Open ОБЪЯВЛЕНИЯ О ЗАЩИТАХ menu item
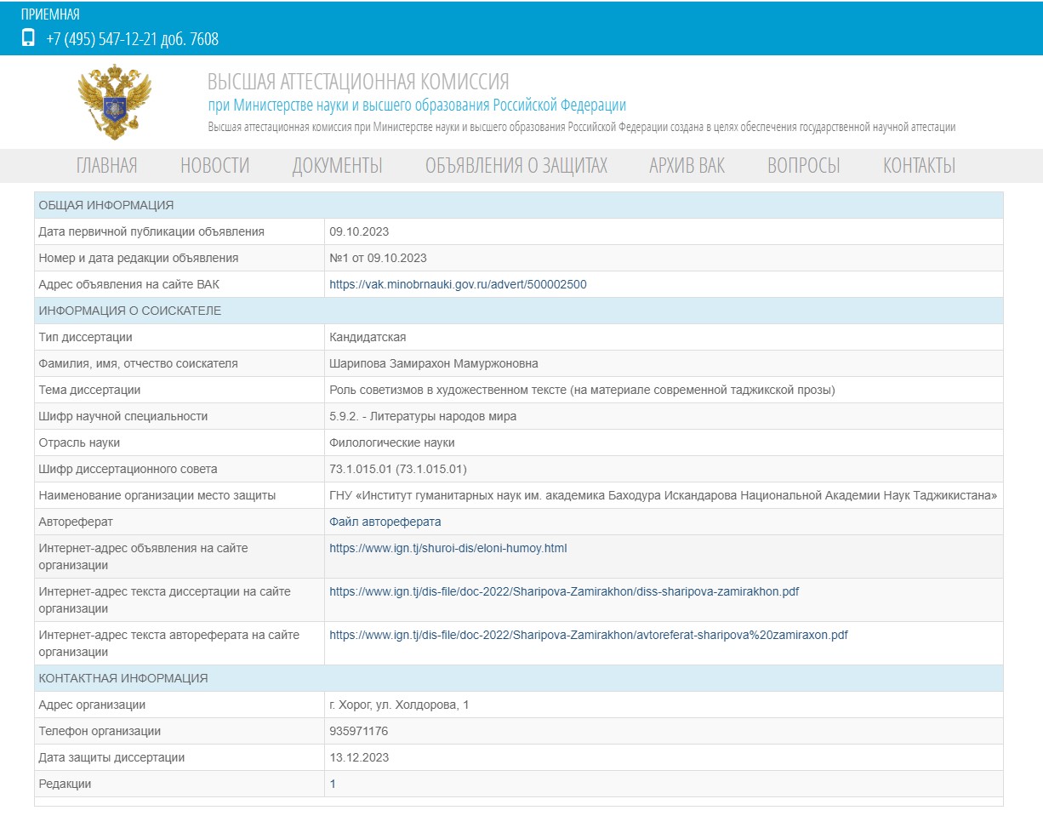Screen dimensions: 1043x816 point(516,166)
